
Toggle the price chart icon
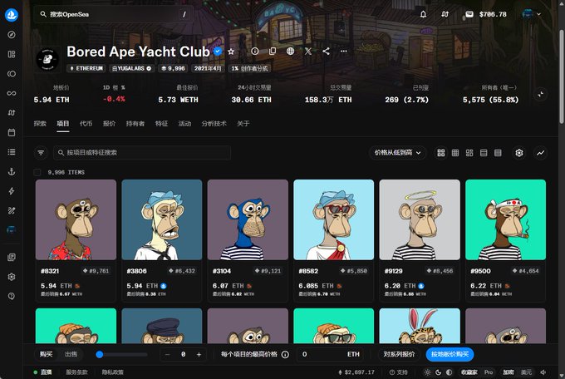click(x=541, y=153)
